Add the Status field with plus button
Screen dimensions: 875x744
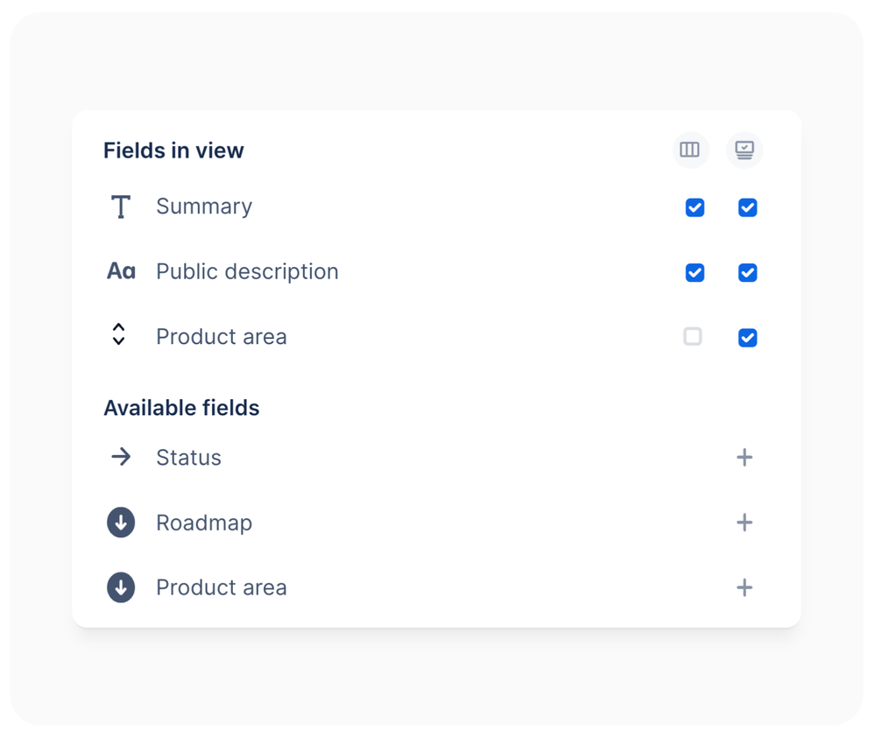pyautogui.click(x=744, y=457)
